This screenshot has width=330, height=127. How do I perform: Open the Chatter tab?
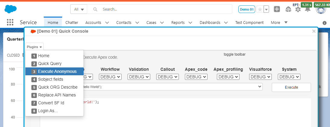pyautogui.click(x=72, y=22)
